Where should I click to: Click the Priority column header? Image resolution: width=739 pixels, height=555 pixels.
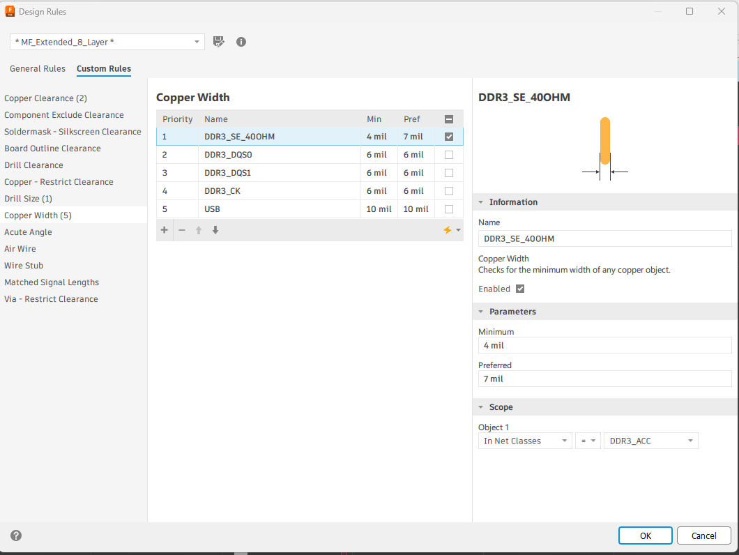[x=177, y=119]
